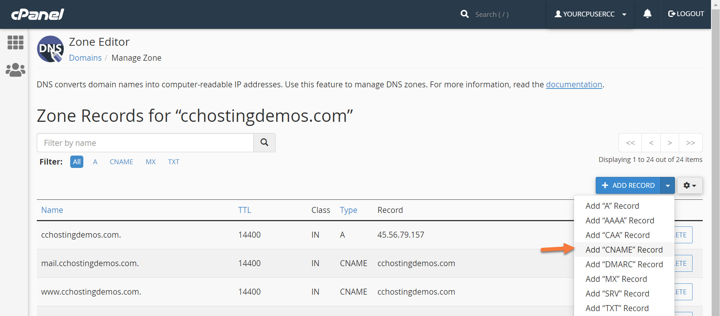Go to last page of records
The image size is (720, 316).
click(691, 142)
